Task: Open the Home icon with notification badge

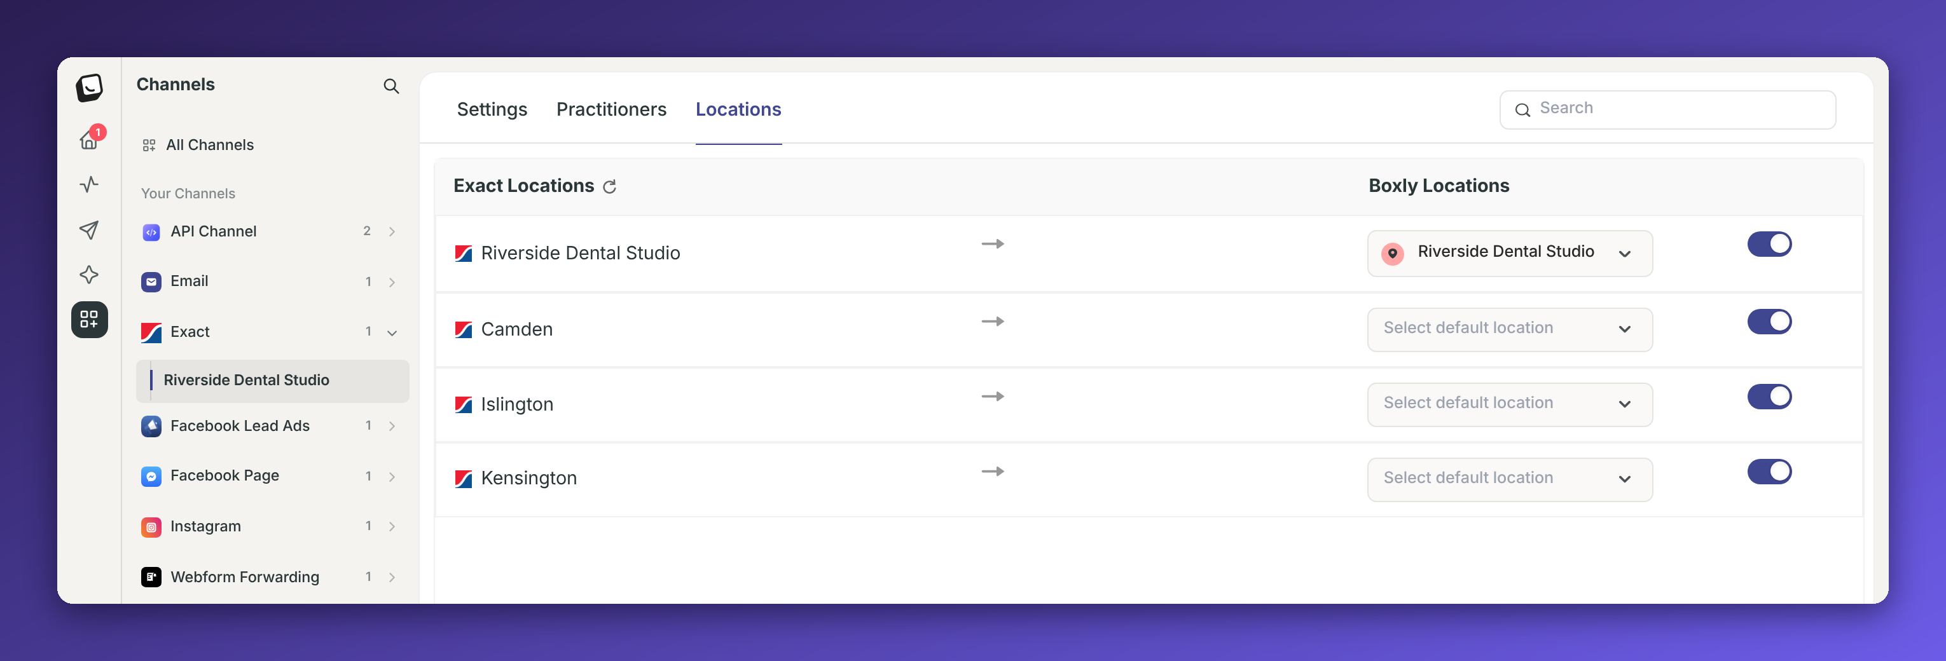Action: pyautogui.click(x=89, y=140)
